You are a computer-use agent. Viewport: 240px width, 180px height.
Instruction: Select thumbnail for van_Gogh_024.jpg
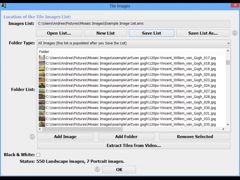coord(42,85)
